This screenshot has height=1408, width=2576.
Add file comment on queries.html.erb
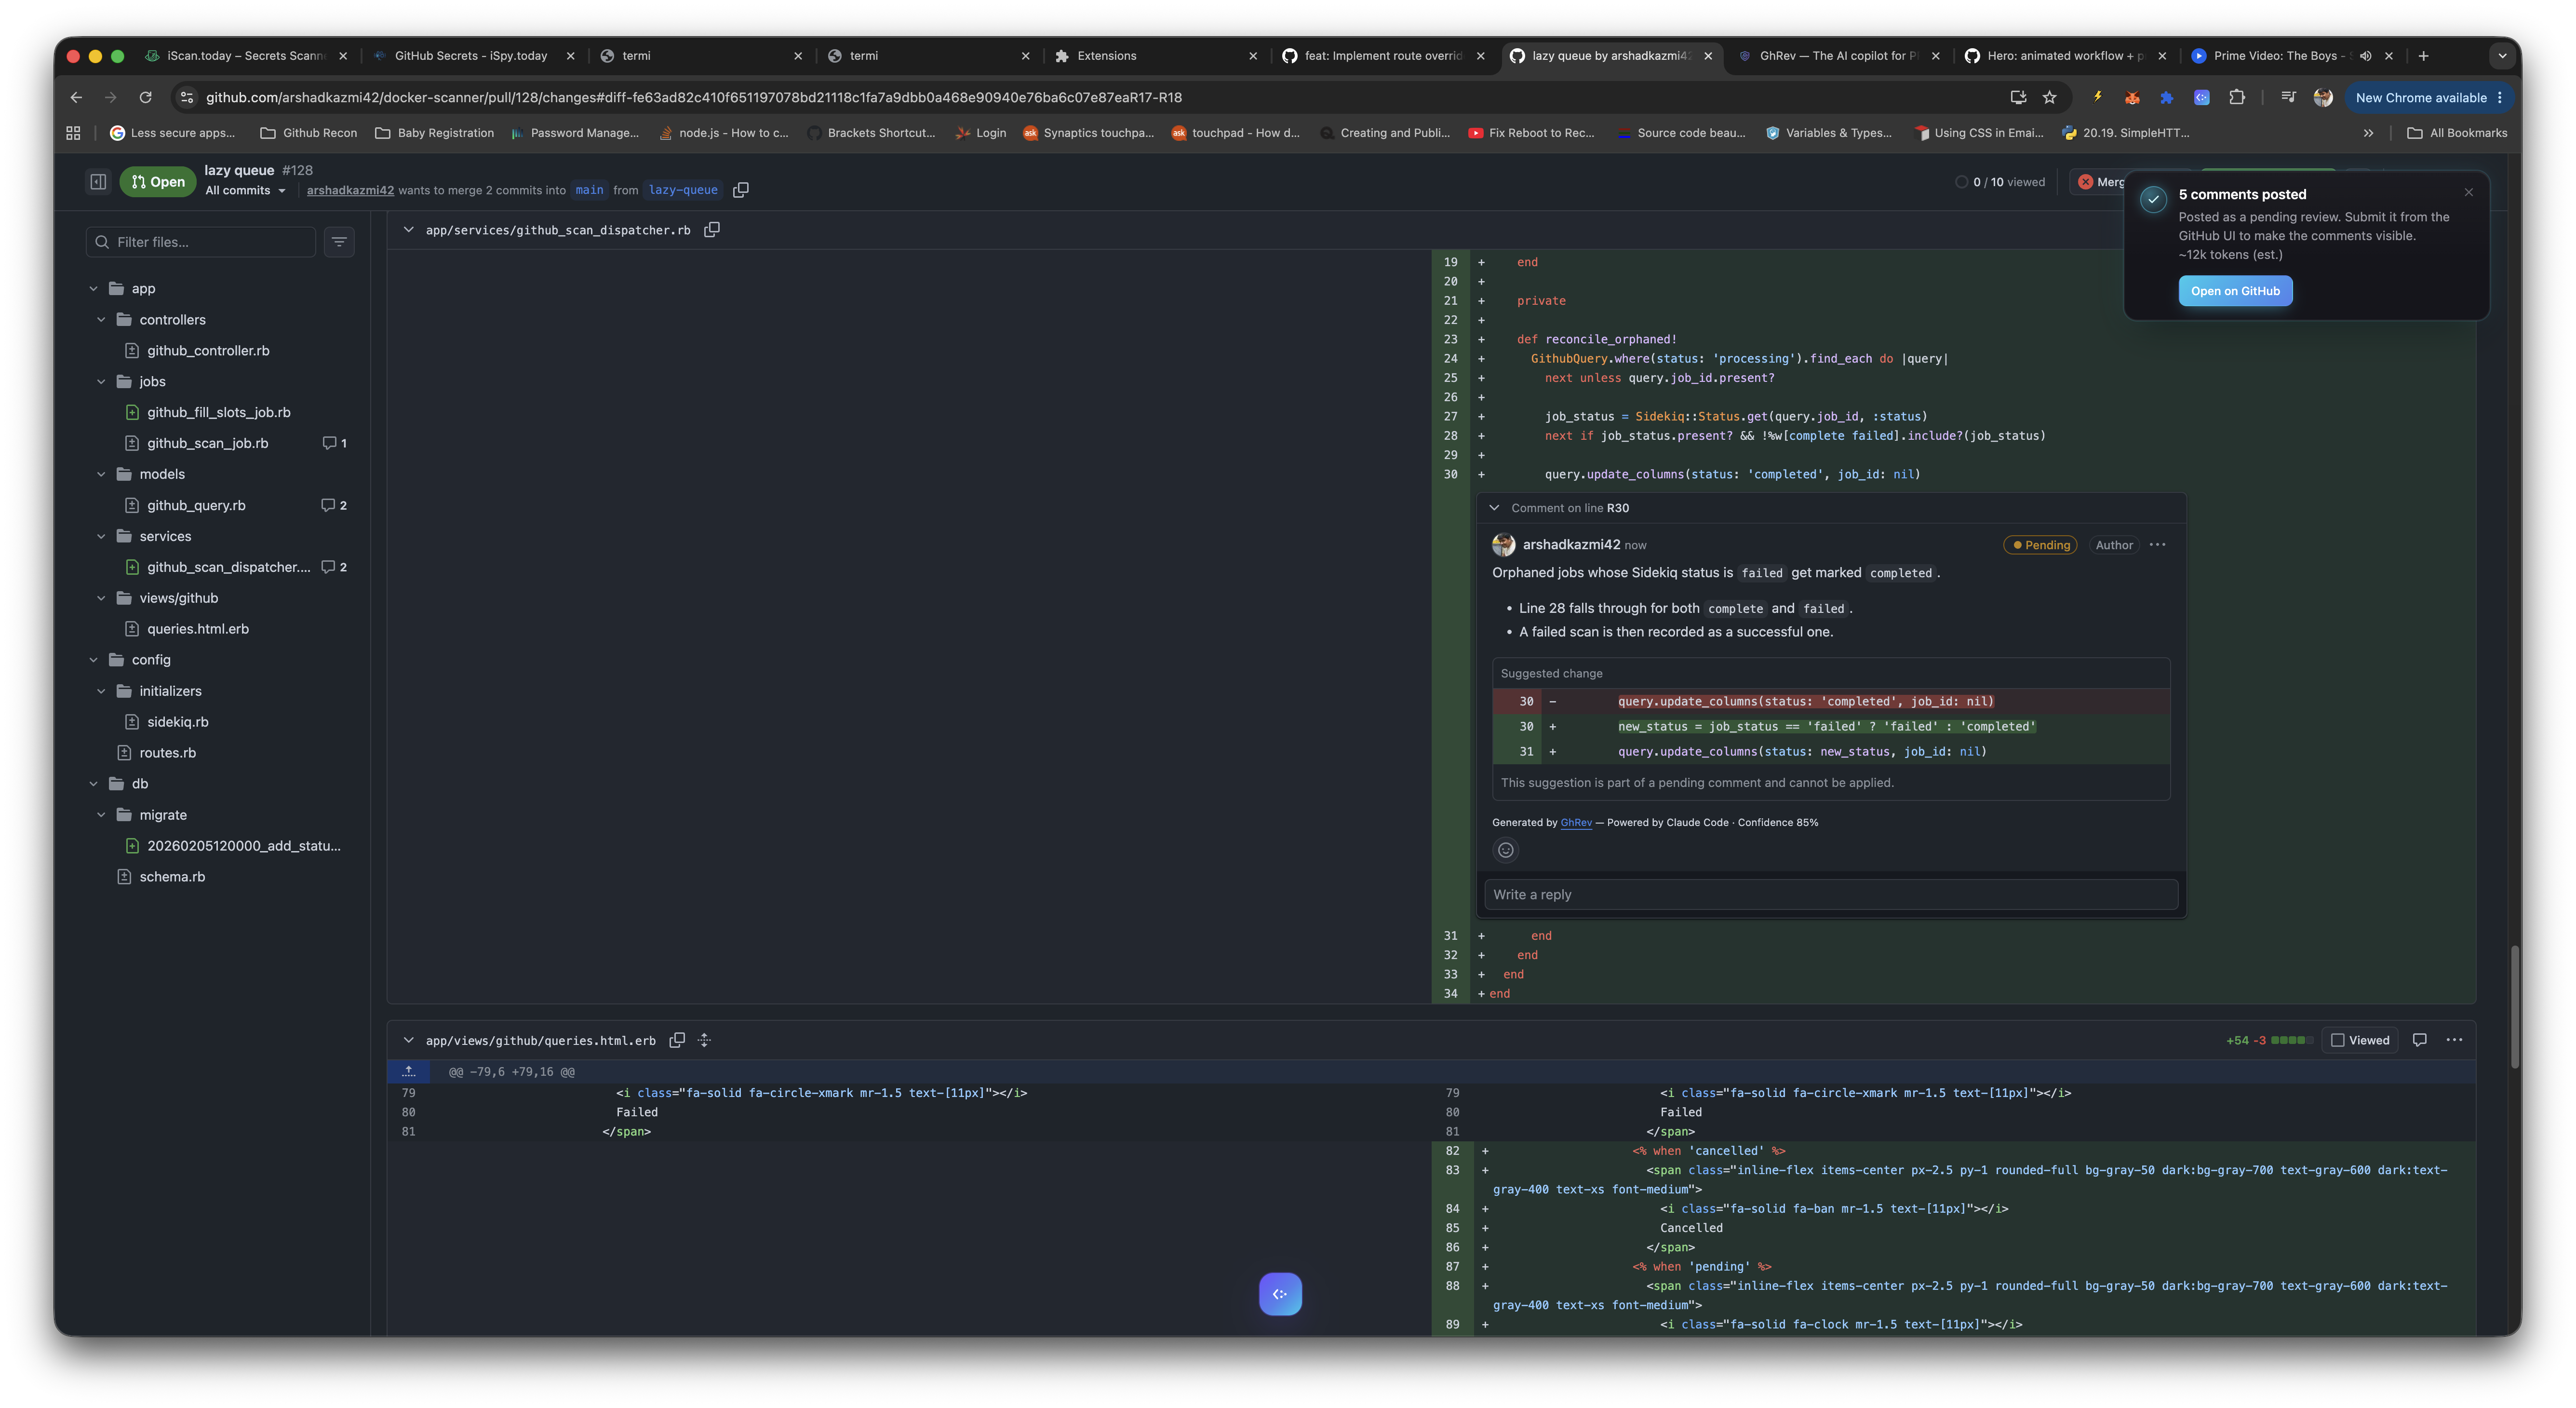[x=2419, y=1040]
